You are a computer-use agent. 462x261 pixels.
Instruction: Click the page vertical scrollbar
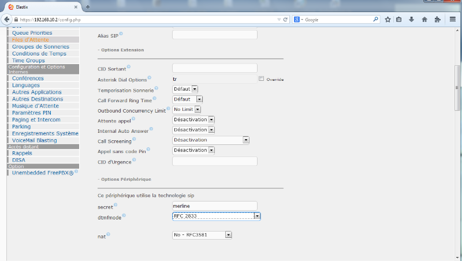(457, 87)
